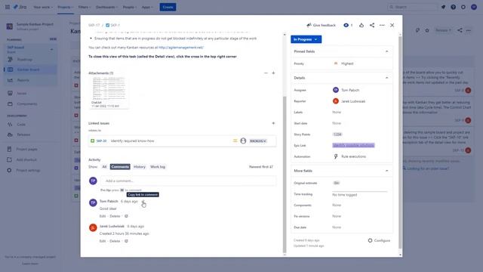
Task: Click the issue description scrollbar
Action: (x=285, y=175)
